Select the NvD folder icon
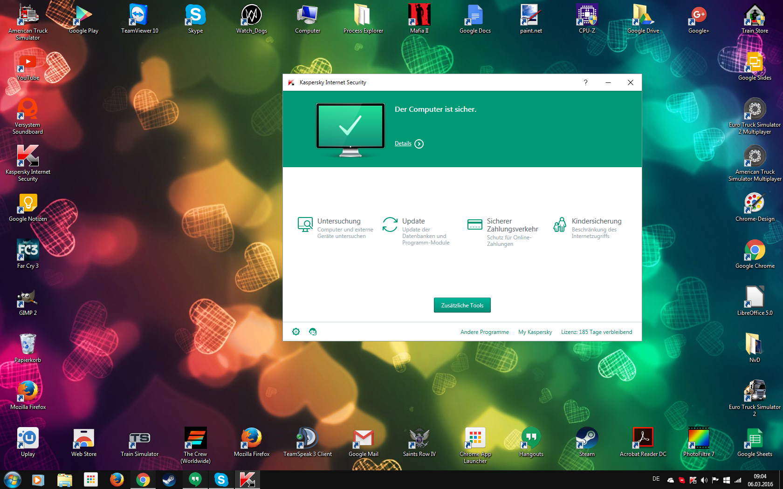Viewport: 783px width, 489px height. 755,348
